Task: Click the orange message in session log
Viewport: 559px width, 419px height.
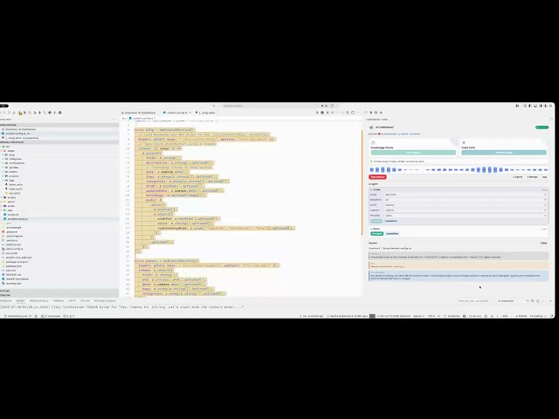Action: point(459,265)
